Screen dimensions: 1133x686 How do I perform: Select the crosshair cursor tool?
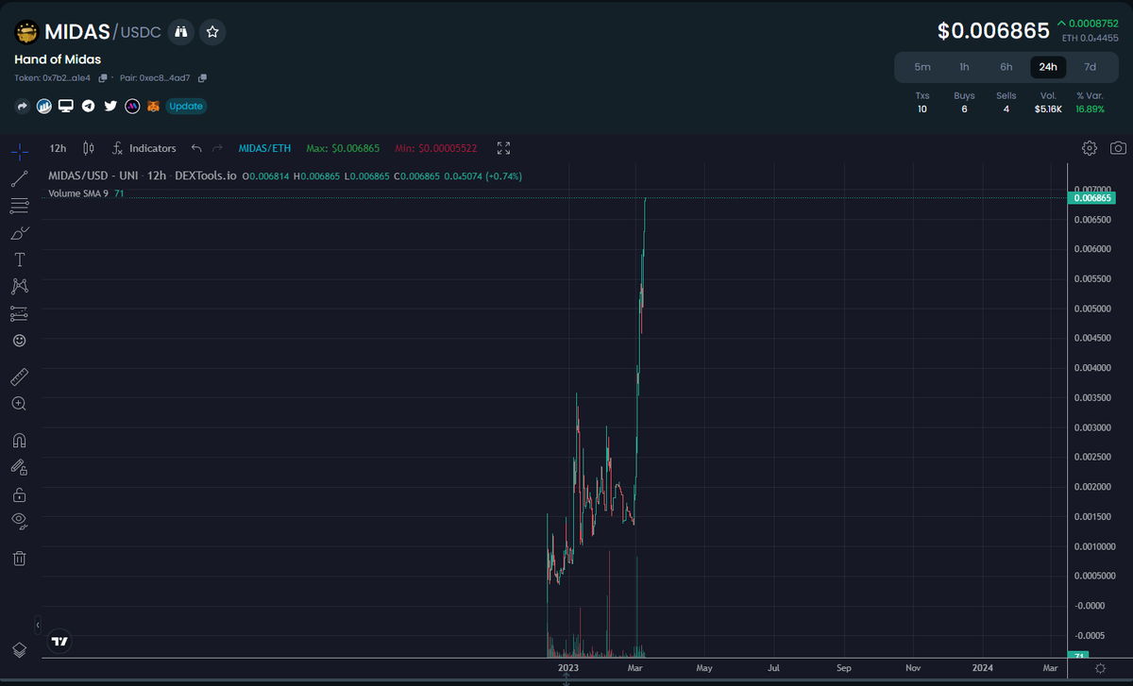coord(19,148)
